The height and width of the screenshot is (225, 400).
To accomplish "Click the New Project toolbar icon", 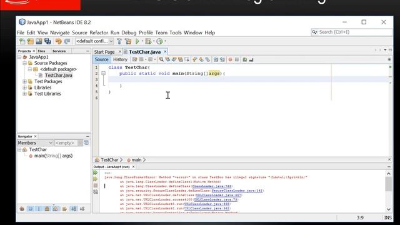I will click(31, 41).
